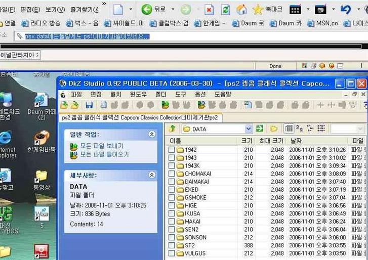This screenshot has width=368, height=260.
Task: Check the box for folder 1942
Action: coord(172,150)
